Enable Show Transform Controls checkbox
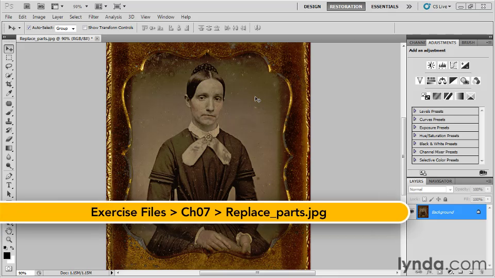Viewport: 495px width, 278px height. coord(85,28)
